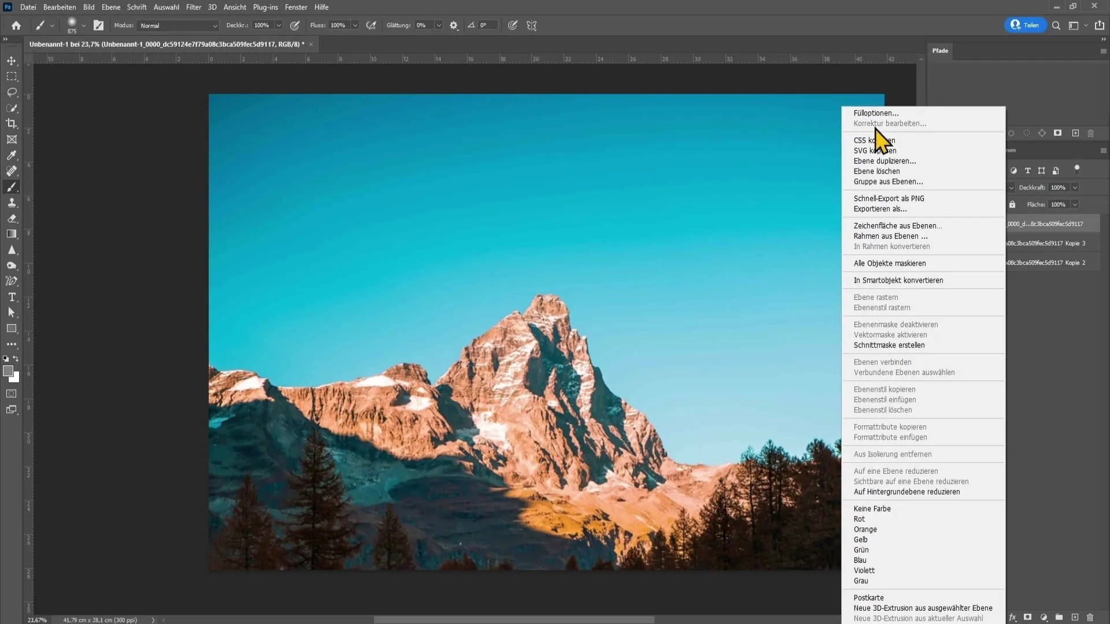1110x624 pixels.
Task: Select the Healing Brush tool
Action: click(12, 170)
